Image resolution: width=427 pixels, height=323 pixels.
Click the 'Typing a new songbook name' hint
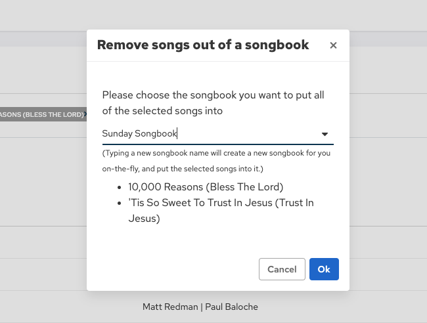pos(215,154)
